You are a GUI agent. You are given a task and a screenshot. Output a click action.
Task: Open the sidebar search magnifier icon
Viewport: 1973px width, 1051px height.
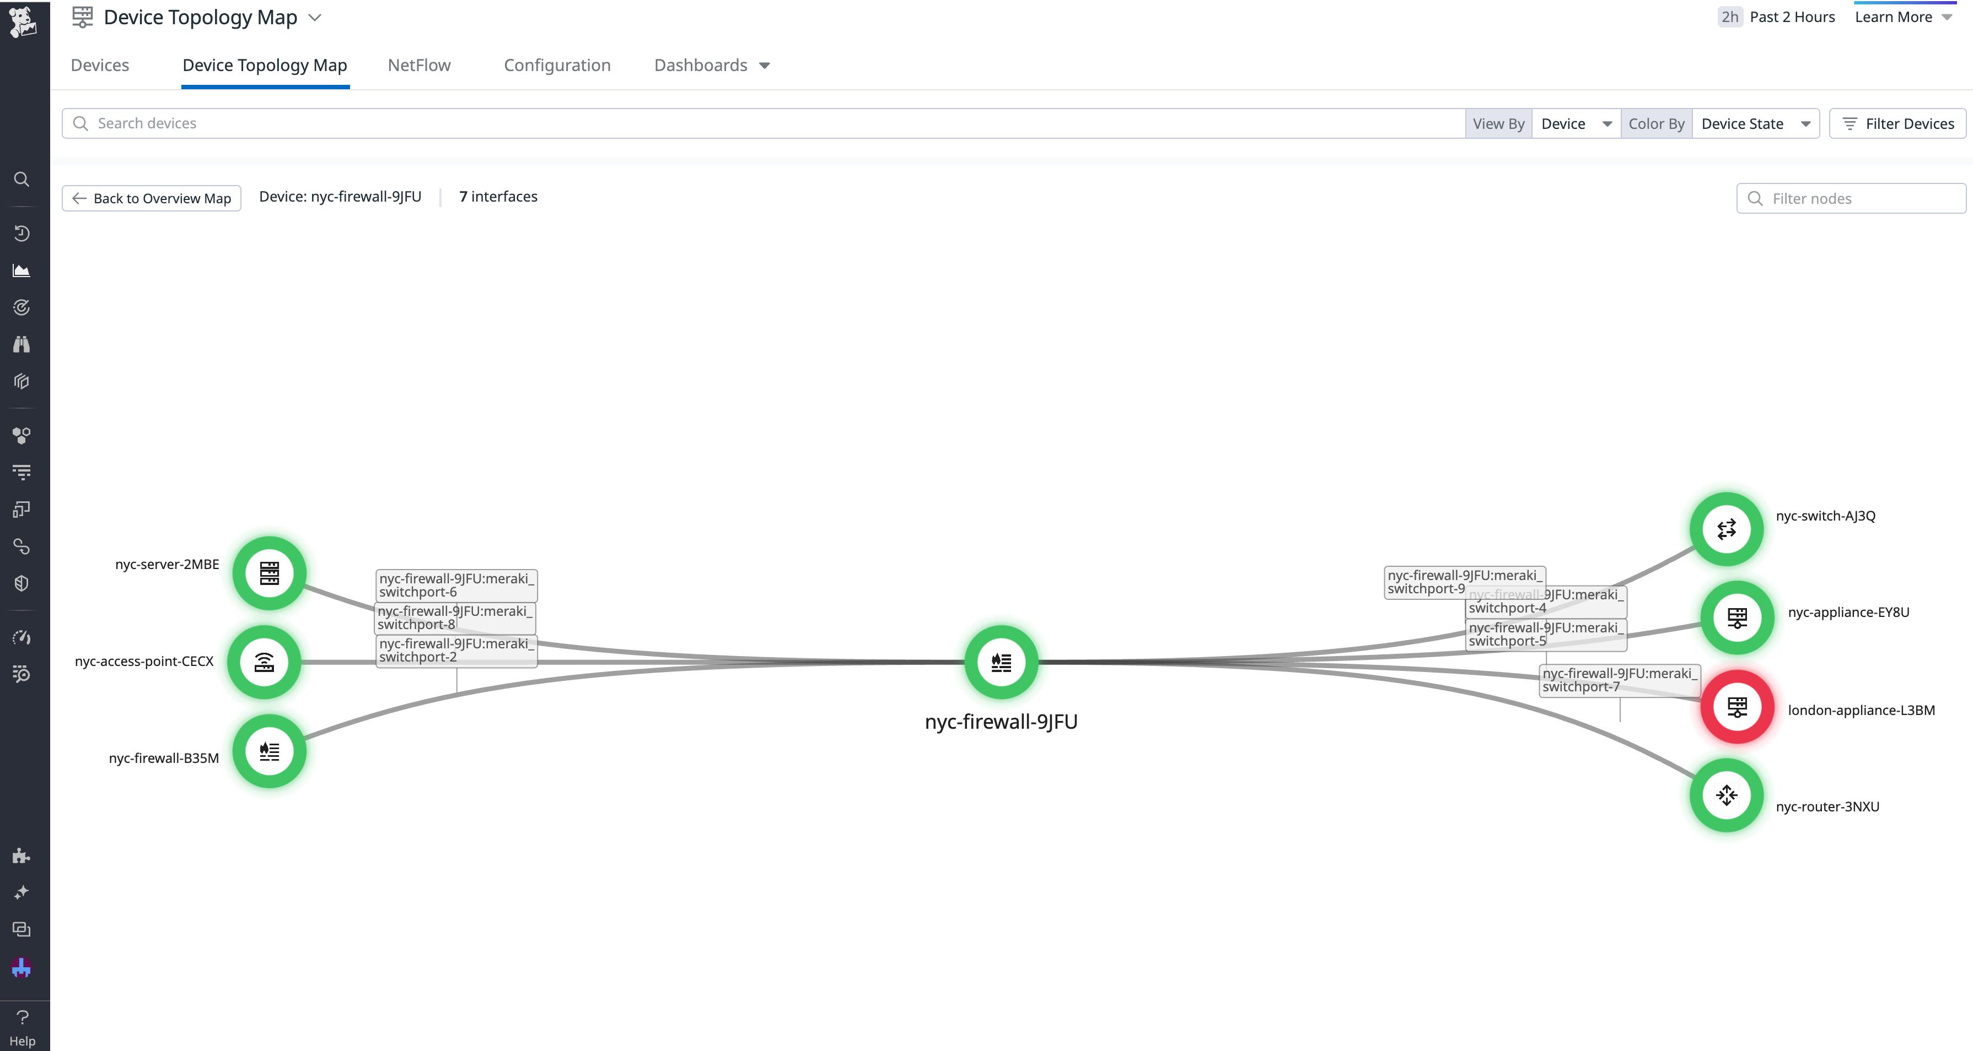coord(21,179)
